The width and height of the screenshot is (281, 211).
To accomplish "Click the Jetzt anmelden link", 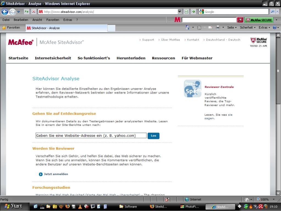I will [x=56, y=174].
